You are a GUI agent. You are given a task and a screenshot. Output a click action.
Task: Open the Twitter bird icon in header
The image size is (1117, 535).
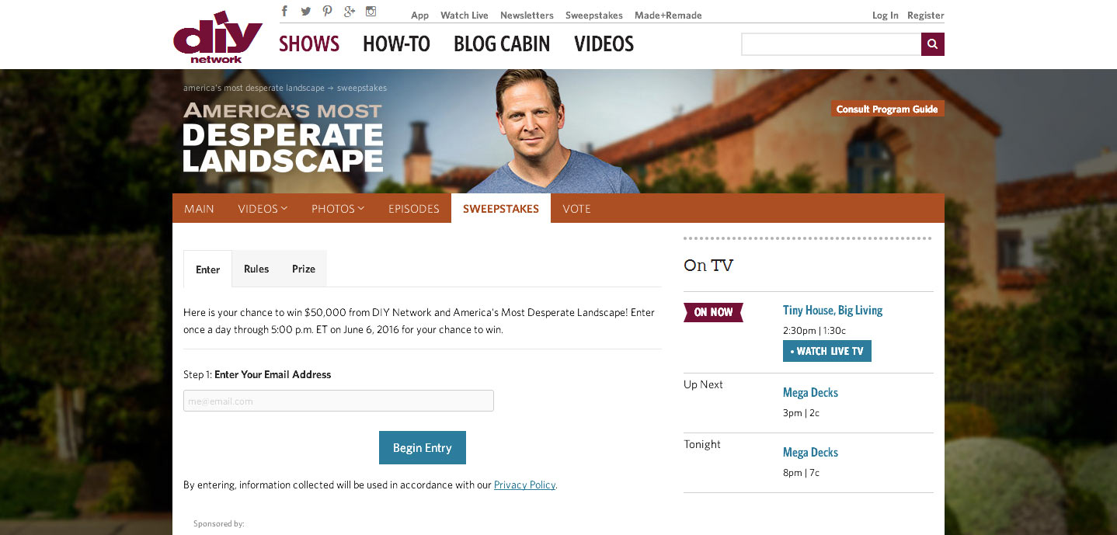(306, 11)
